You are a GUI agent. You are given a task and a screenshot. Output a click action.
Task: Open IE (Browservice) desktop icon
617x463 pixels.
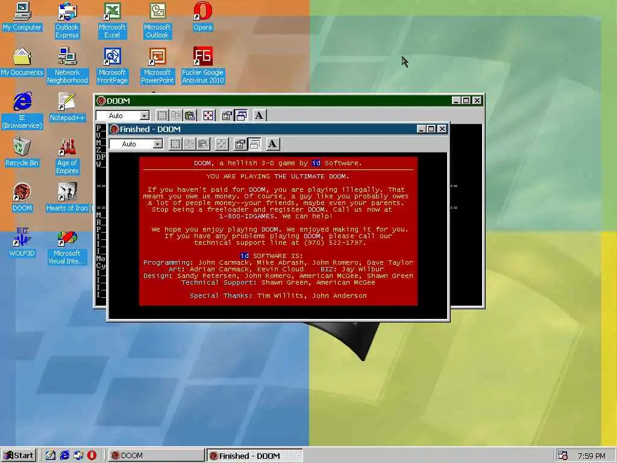22,111
